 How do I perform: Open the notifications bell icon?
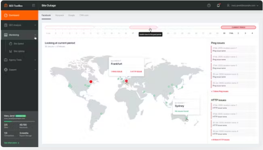click(x=218, y=5)
